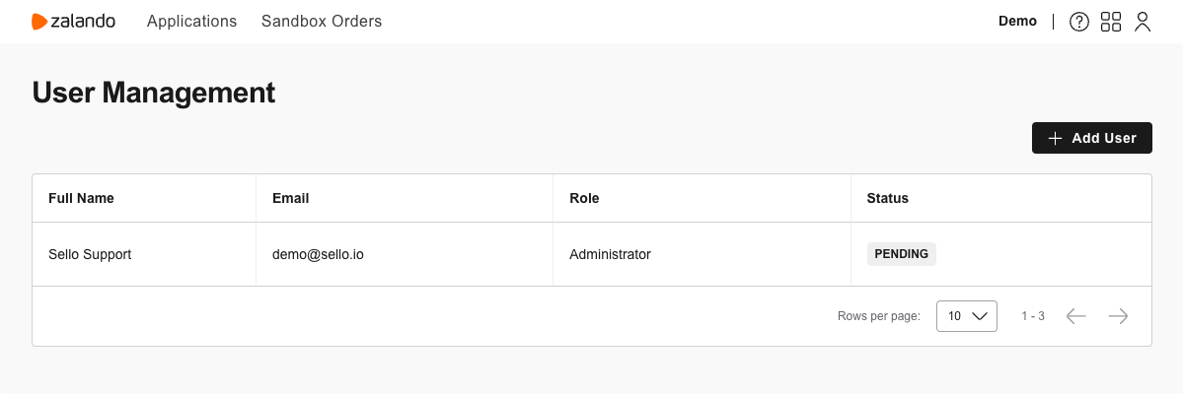This screenshot has height=394, width=1183.
Task: Open the apps grid icon
Action: point(1111,22)
